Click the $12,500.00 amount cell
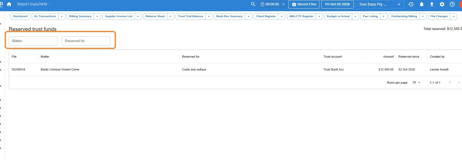Screen dimensions: 462x160 pos(386,69)
